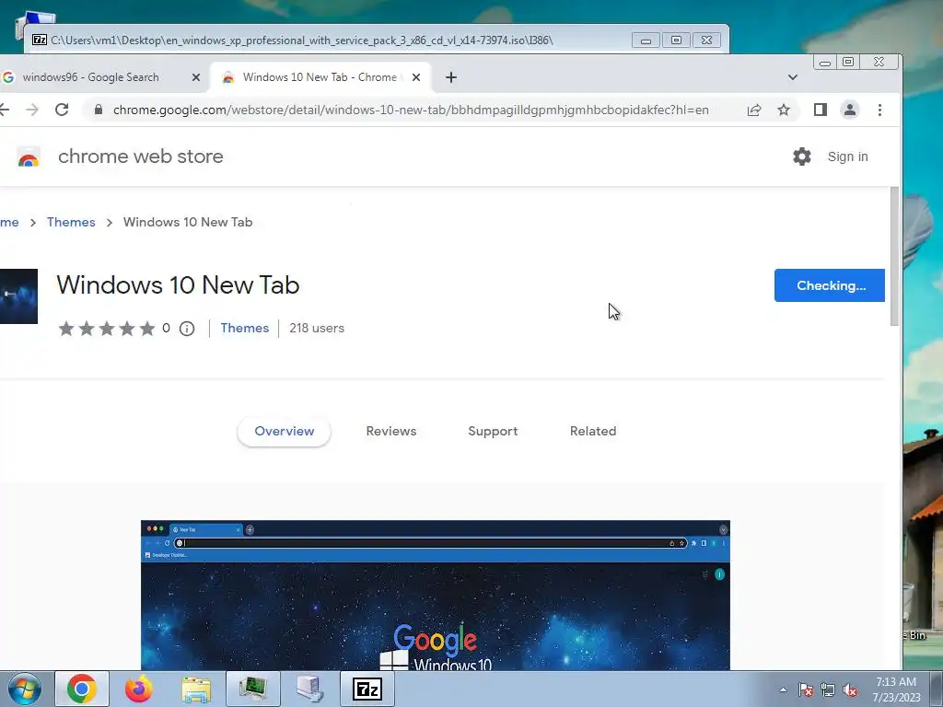This screenshot has height=707, width=943.
Task: Switch to windows96 Google Search tab
Action: pos(99,77)
